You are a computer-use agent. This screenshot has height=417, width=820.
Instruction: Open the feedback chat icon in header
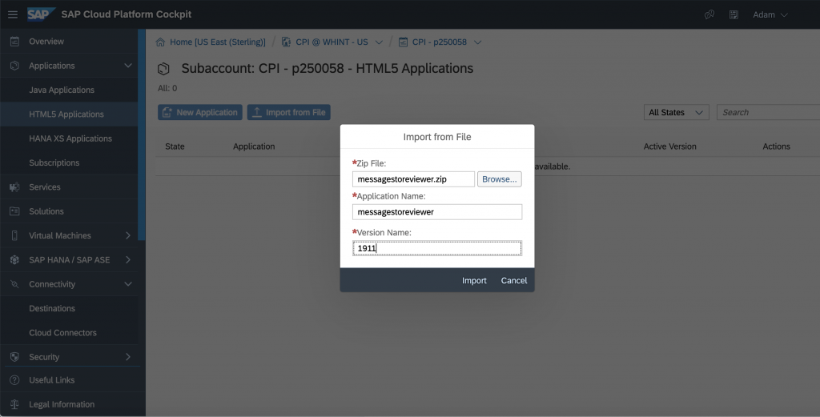click(709, 14)
